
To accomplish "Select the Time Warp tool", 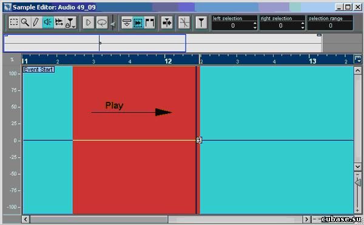I will [59, 22].
